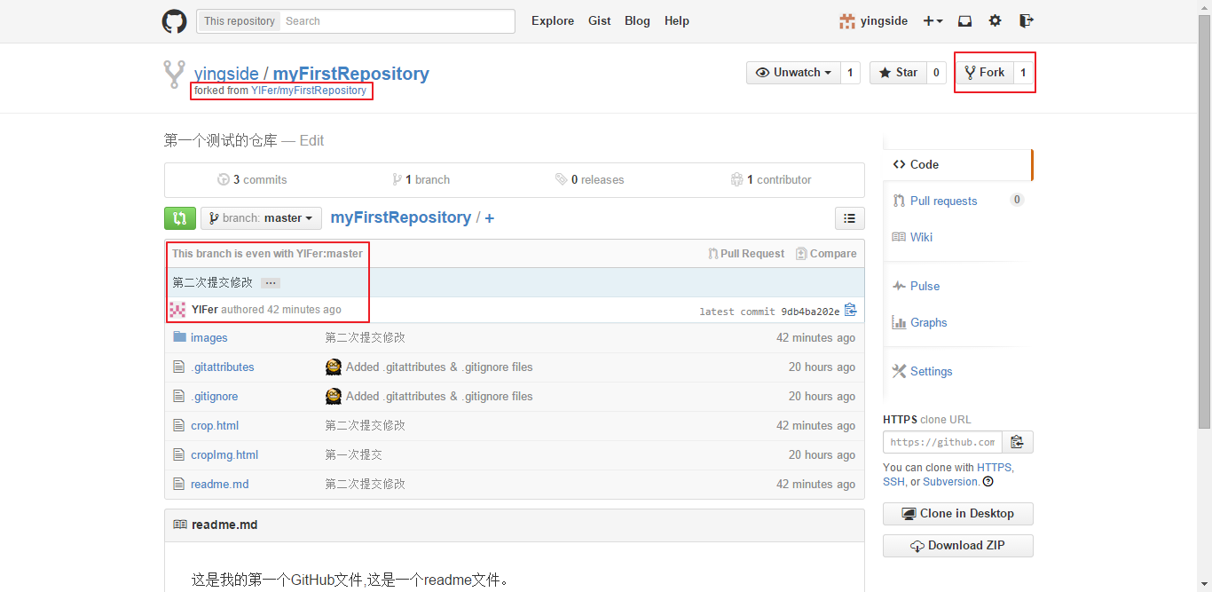1212x592 pixels.
Task: Open account settings gear icon
Action: point(996,21)
